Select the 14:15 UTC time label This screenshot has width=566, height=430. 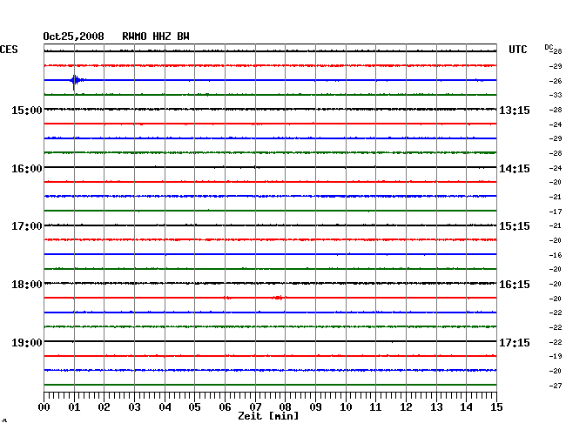[x=515, y=169]
